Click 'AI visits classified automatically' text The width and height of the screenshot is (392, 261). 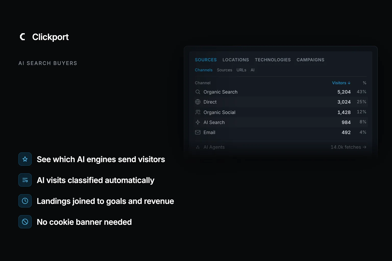pos(95,180)
